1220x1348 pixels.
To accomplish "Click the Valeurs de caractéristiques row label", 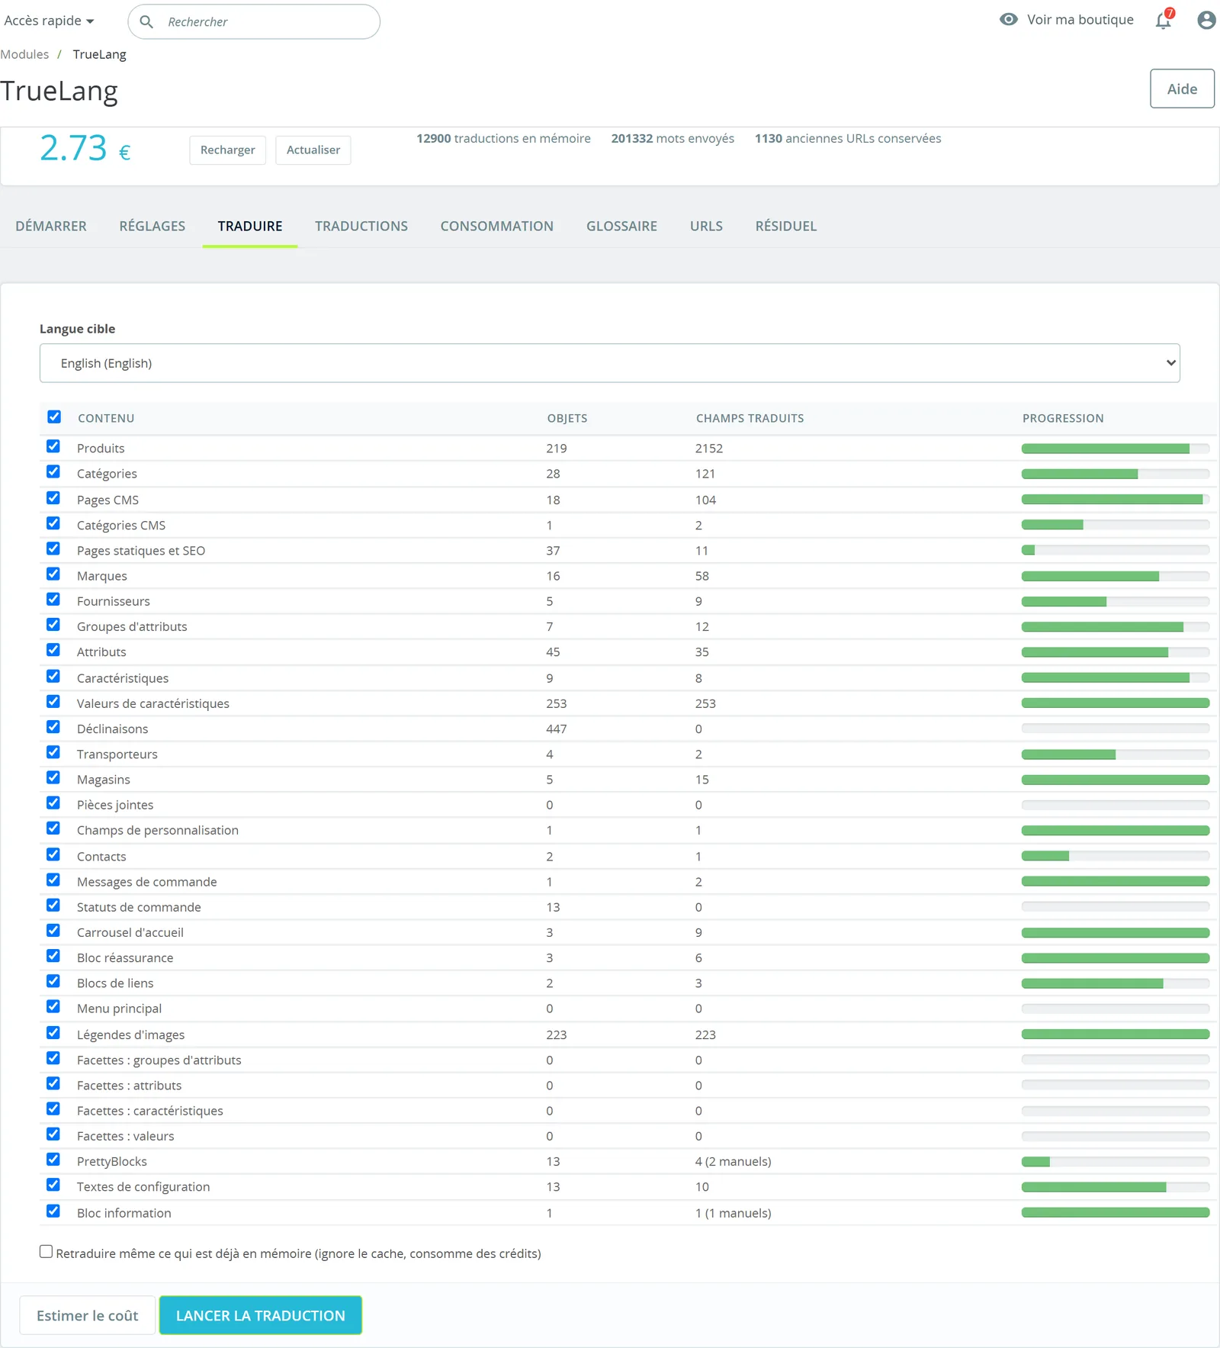I will click(x=153, y=703).
